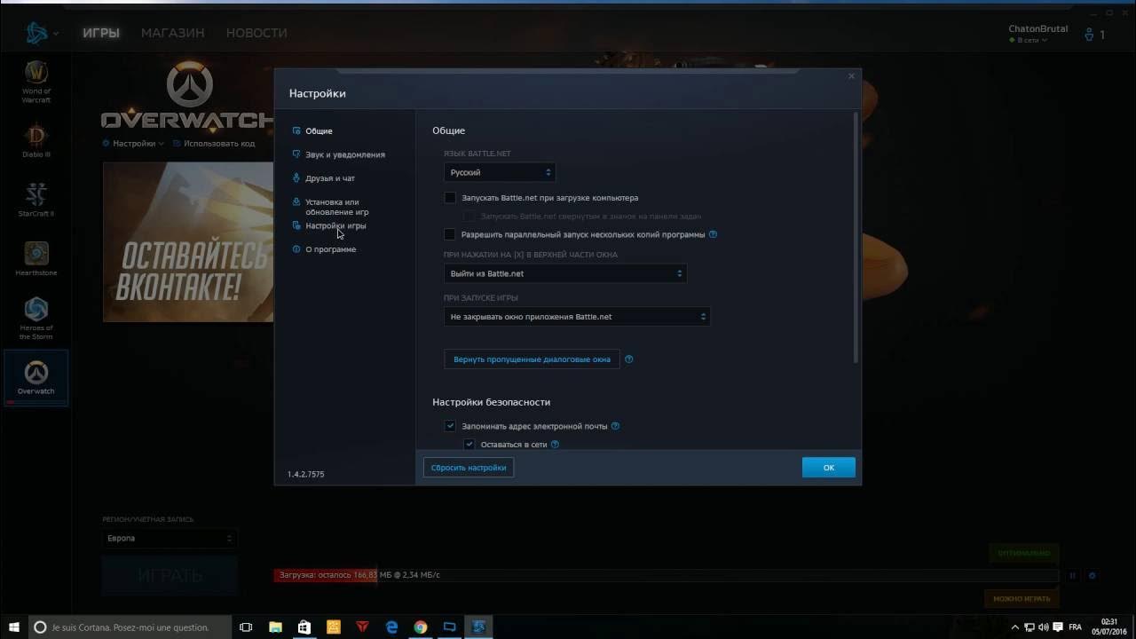The width and height of the screenshot is (1136, 639).
Task: Open Battle.net language dropdown Русский
Action: tap(500, 172)
